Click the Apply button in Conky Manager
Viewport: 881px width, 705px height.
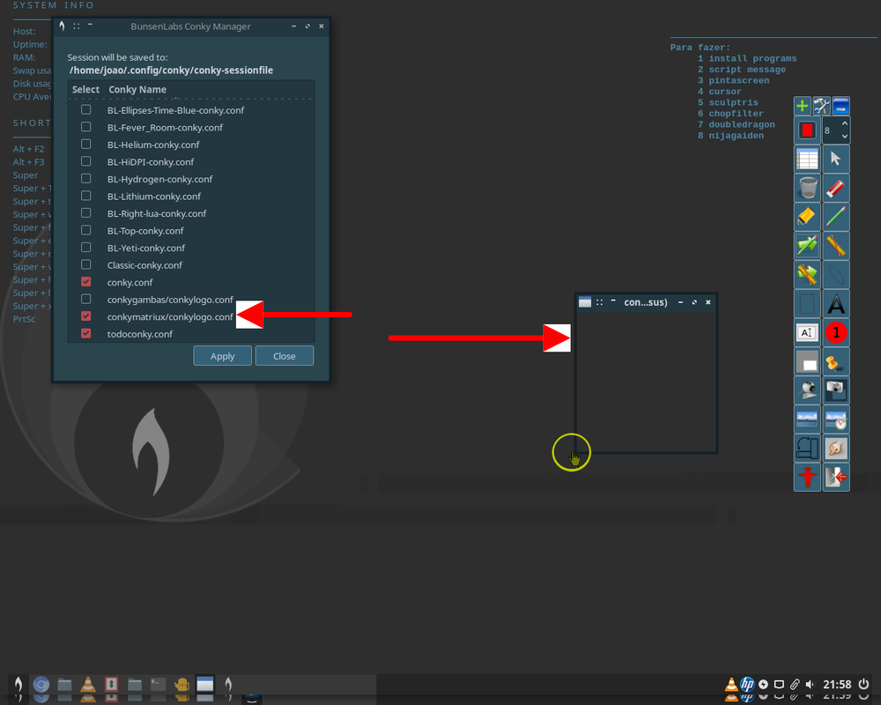223,356
